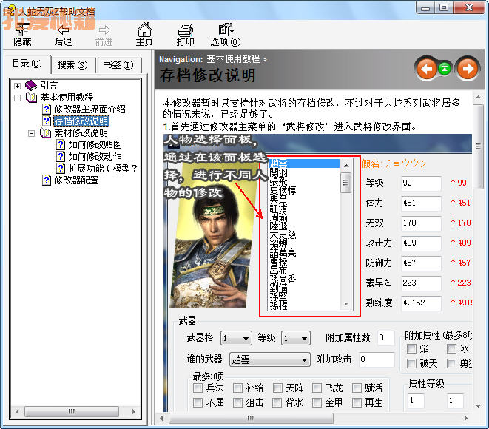Screen dimensions: 489x429
Task: Check the 破天 attribute checkbox
Action: [412, 363]
